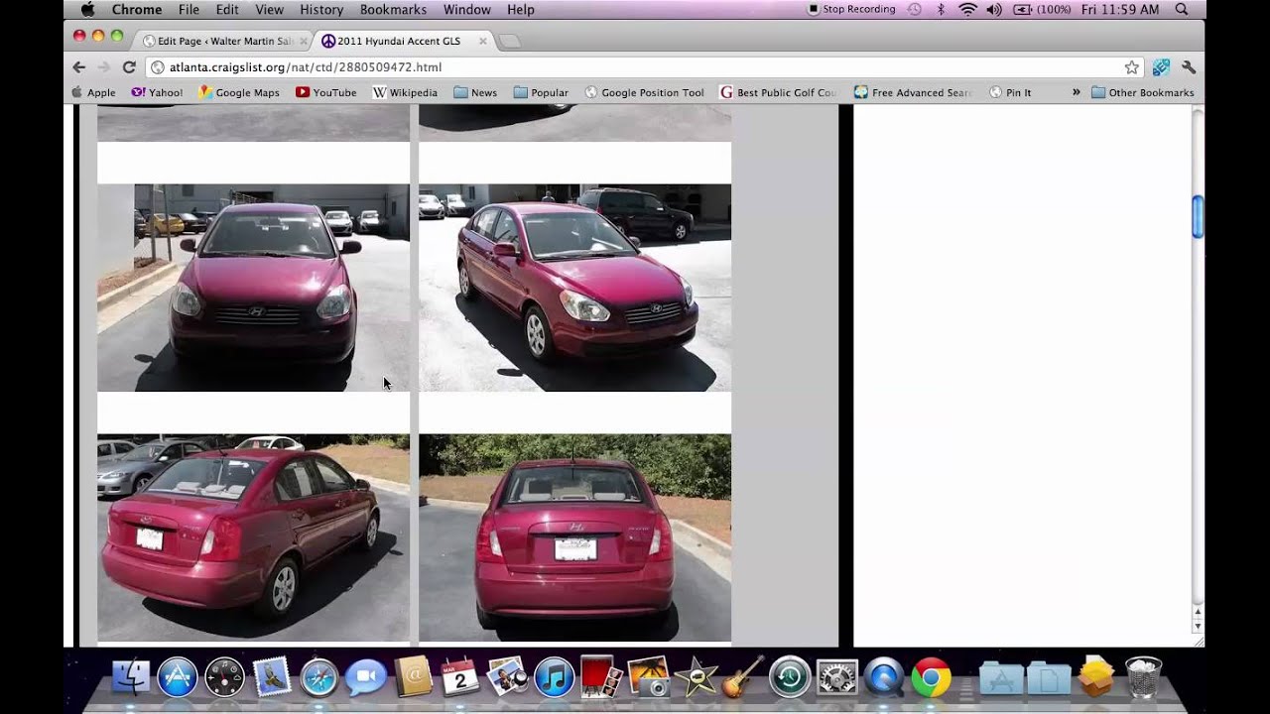
Task: Bookmark this page with the star icon
Action: [x=1131, y=67]
